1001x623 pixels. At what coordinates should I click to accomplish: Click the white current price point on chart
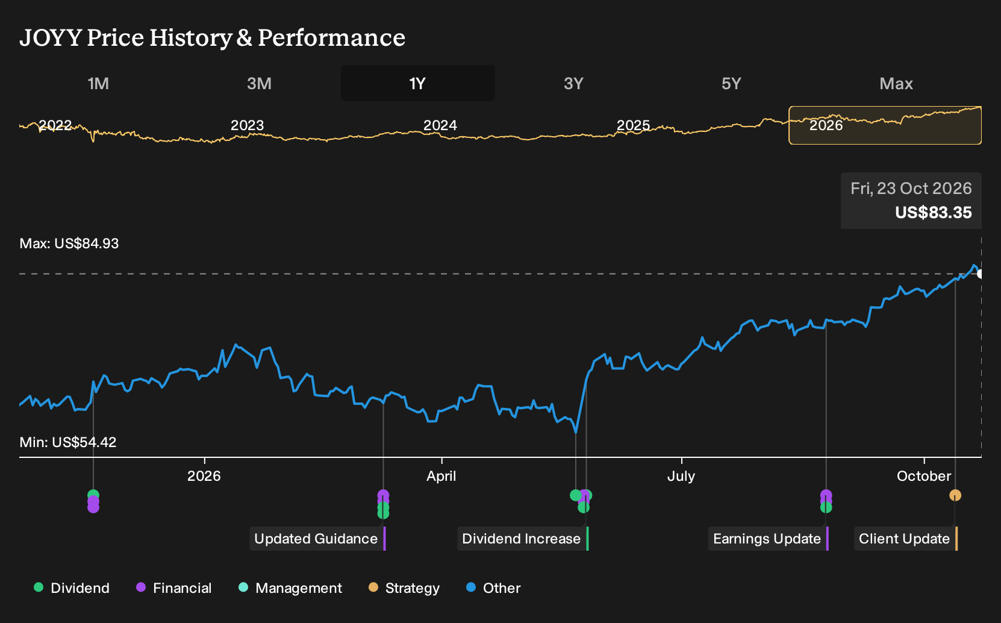[981, 274]
